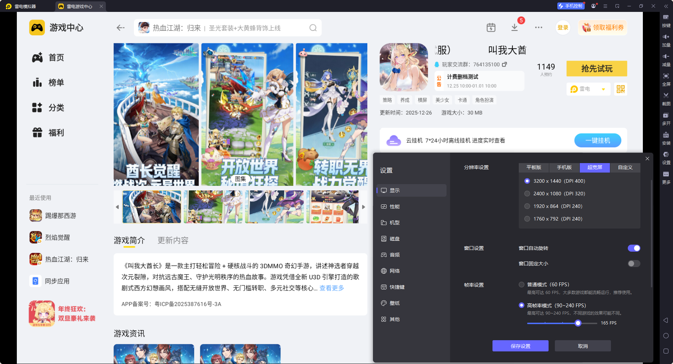Click the FPS slider handle at 165 FPS

coord(578,323)
